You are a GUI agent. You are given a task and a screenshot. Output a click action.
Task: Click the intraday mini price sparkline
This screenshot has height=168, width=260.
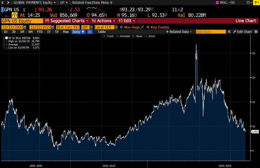96,9
